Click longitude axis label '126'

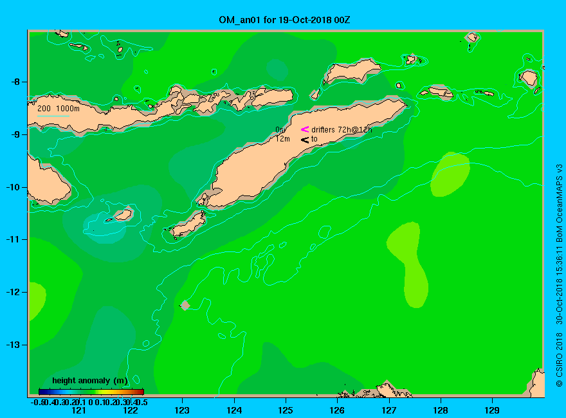(337, 410)
